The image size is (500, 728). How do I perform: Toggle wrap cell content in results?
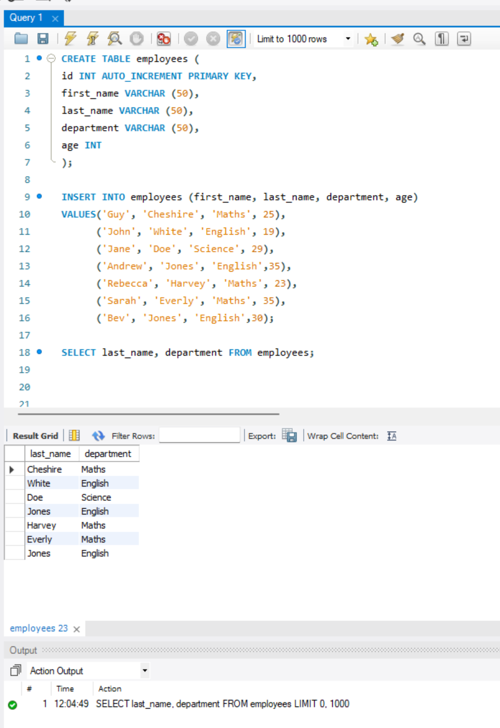click(x=391, y=435)
